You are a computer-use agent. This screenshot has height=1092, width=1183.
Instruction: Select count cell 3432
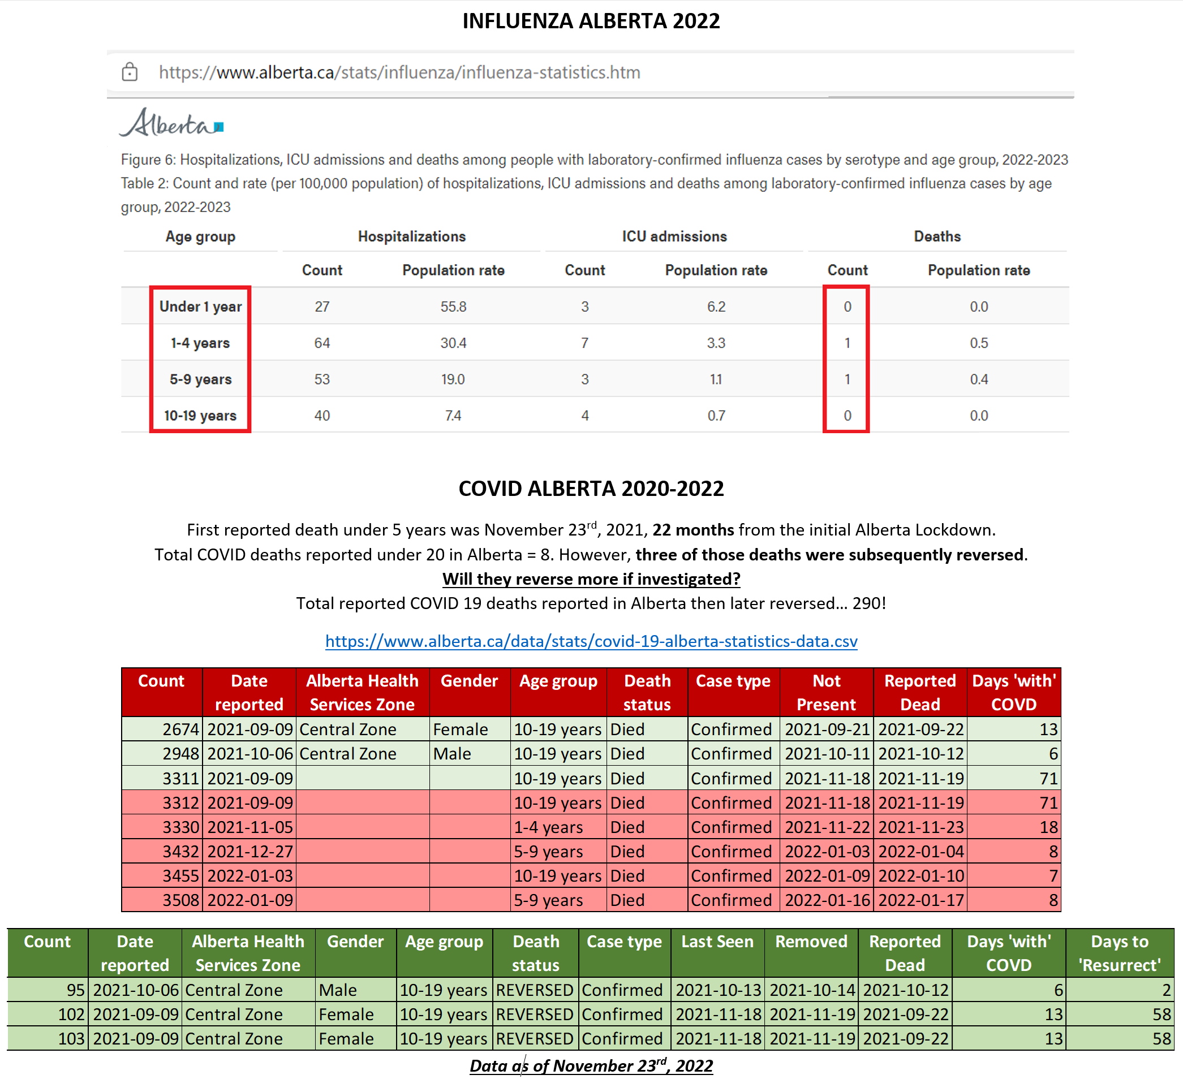[x=162, y=852]
